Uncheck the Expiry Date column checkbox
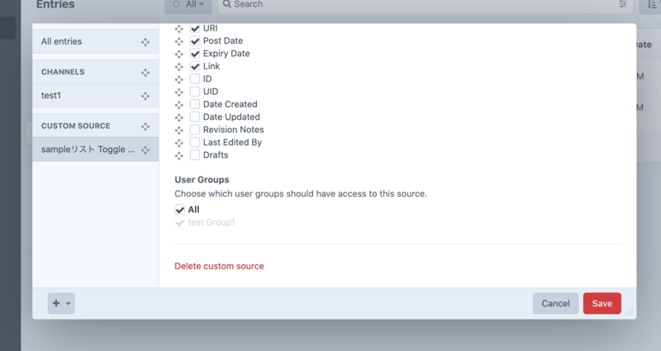This screenshot has width=661, height=351. pos(195,54)
